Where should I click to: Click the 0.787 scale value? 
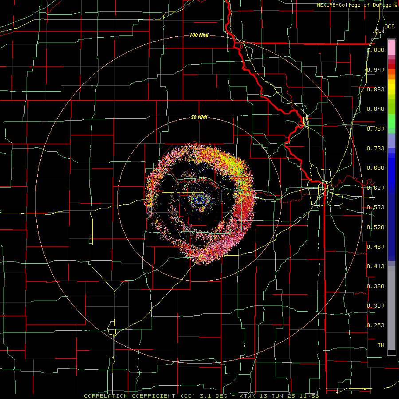click(x=376, y=129)
